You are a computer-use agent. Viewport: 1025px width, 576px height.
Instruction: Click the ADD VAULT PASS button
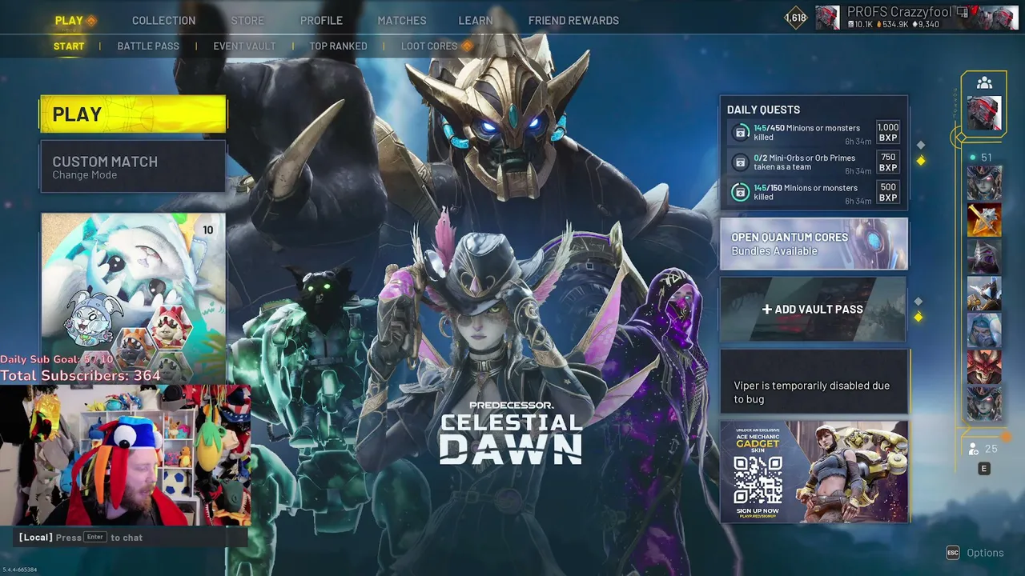814,309
